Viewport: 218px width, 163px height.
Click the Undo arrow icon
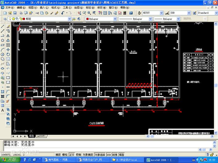[63, 13]
